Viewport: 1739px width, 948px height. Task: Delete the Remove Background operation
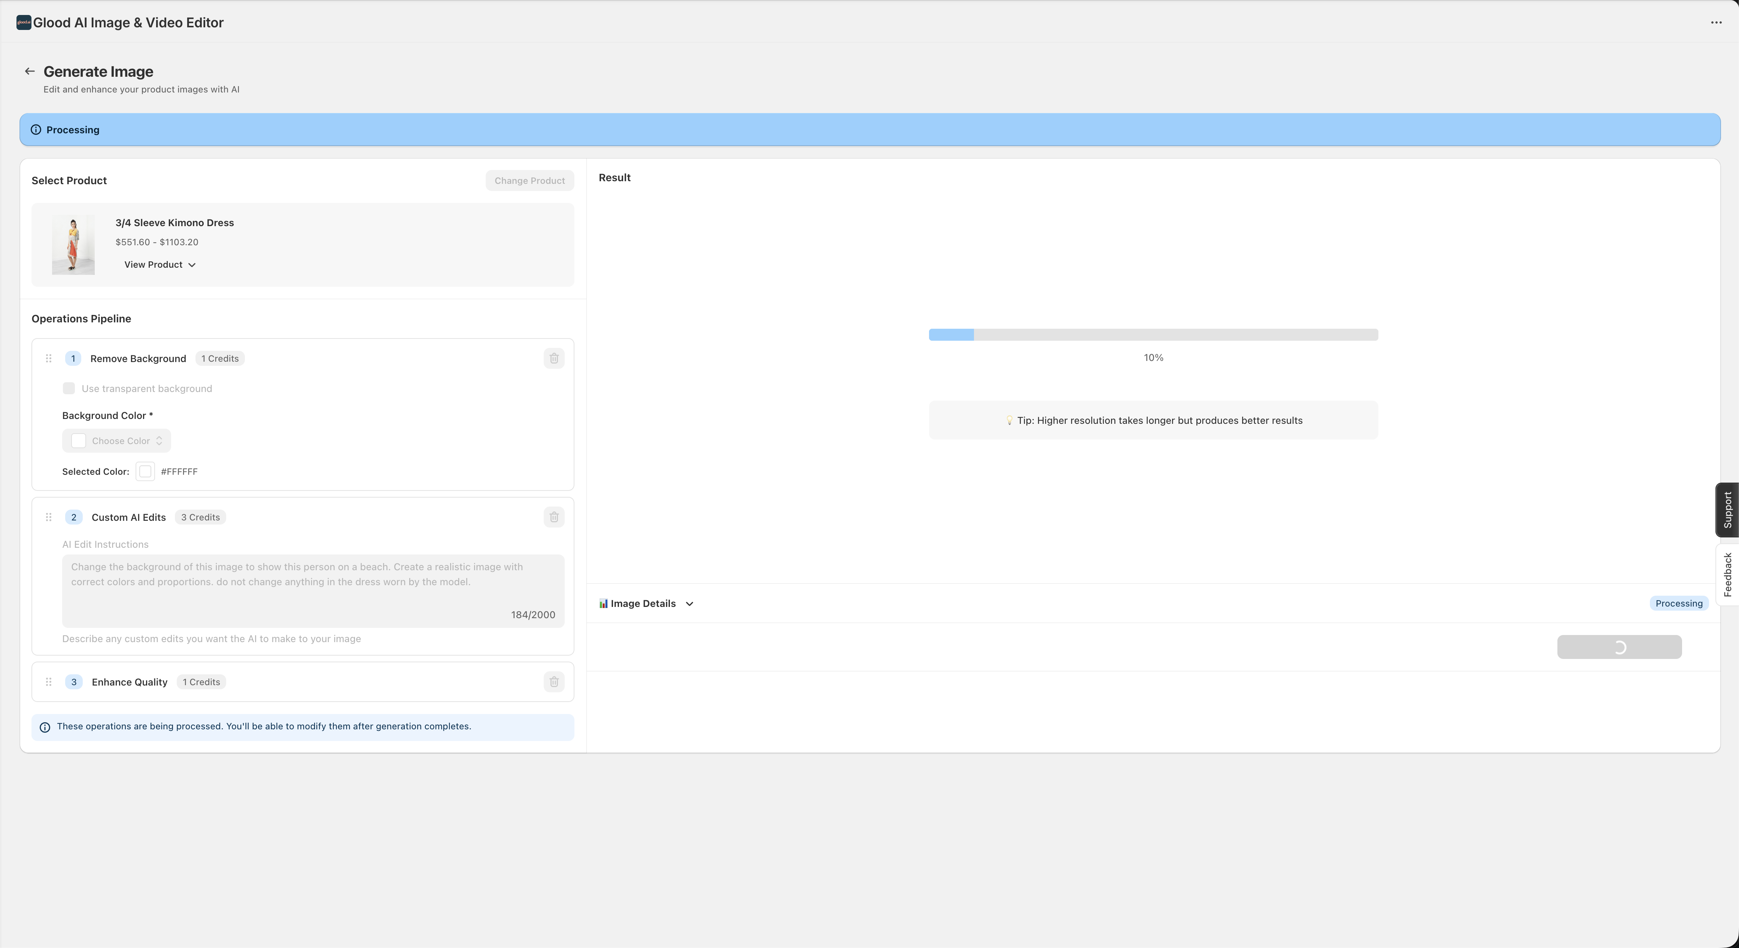[x=553, y=359]
